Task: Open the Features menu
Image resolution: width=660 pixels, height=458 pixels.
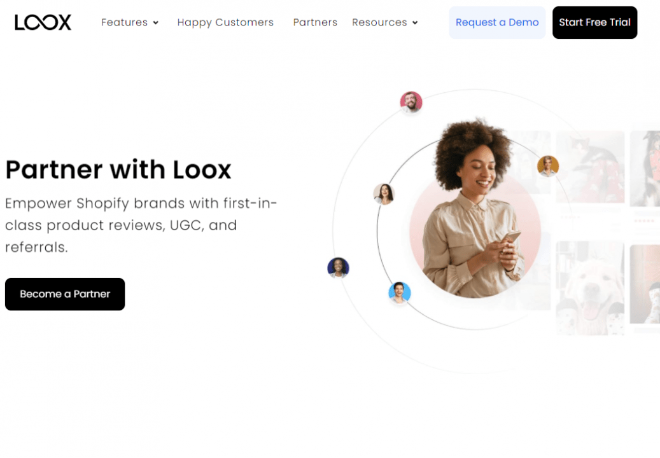Action: 125,22
